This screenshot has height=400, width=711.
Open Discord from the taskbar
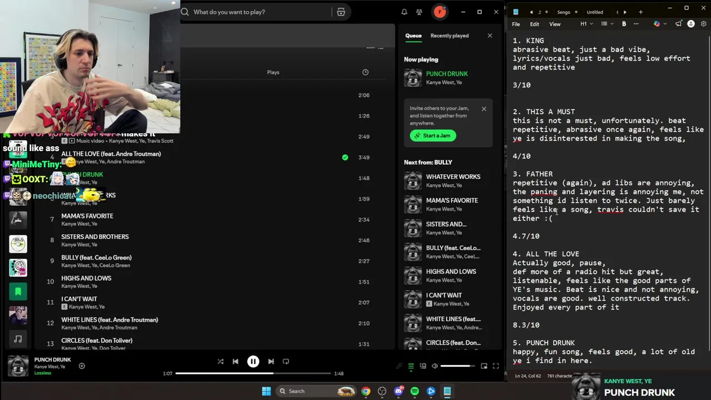click(x=398, y=391)
